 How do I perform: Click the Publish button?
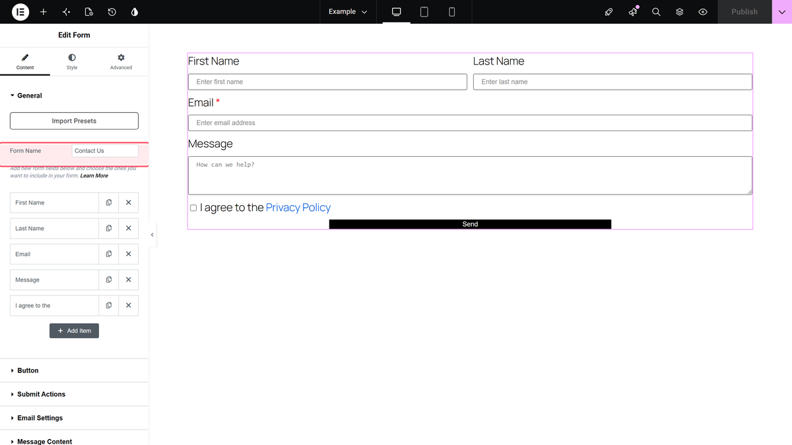click(x=744, y=12)
